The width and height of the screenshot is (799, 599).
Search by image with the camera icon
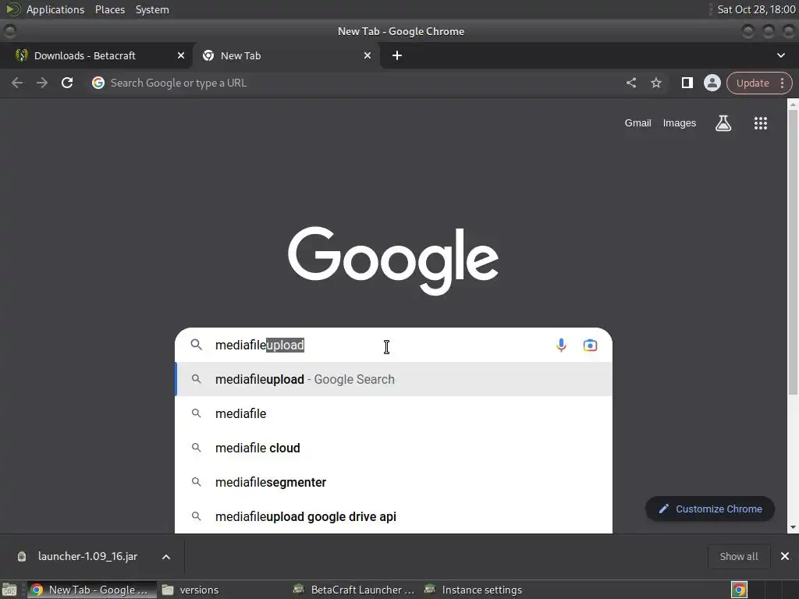pos(590,346)
